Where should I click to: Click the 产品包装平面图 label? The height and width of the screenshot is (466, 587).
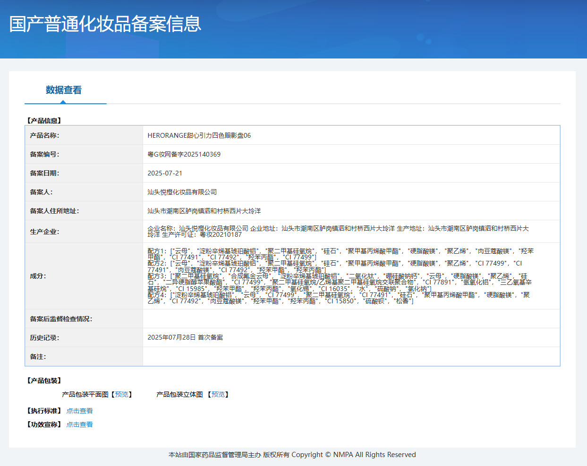[x=85, y=394]
